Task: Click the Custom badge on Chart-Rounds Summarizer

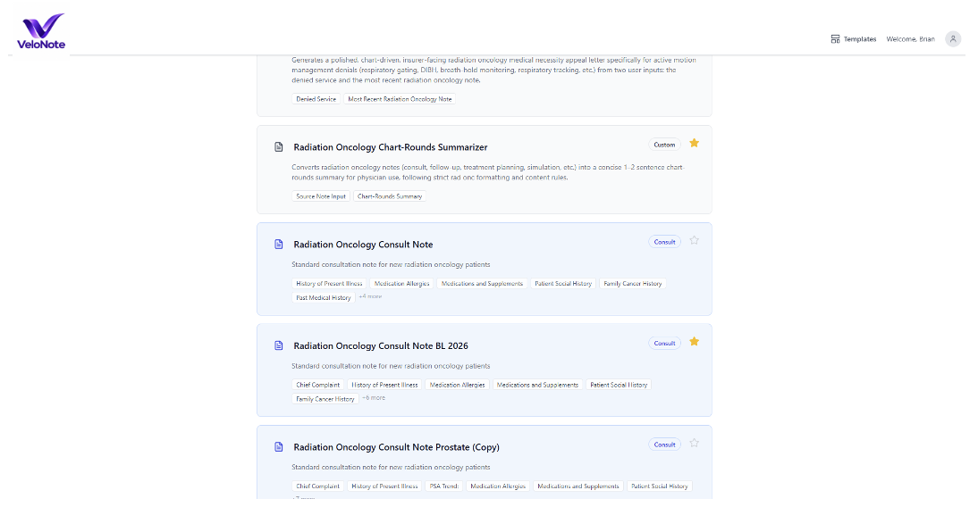Action: tap(664, 145)
